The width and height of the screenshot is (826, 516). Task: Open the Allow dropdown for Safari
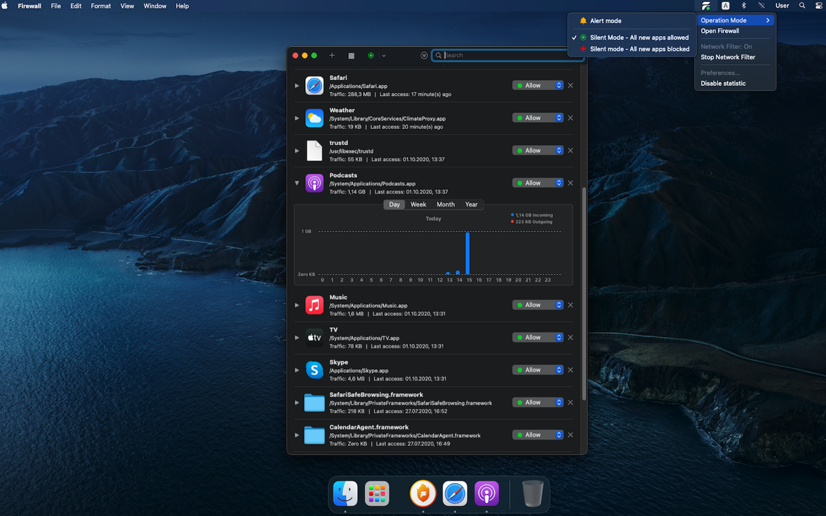(x=538, y=85)
